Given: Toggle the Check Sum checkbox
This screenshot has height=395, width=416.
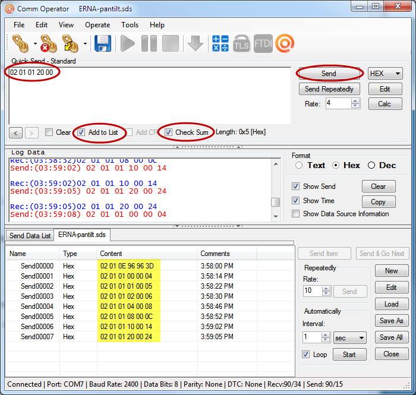Looking at the screenshot, I should 168,132.
